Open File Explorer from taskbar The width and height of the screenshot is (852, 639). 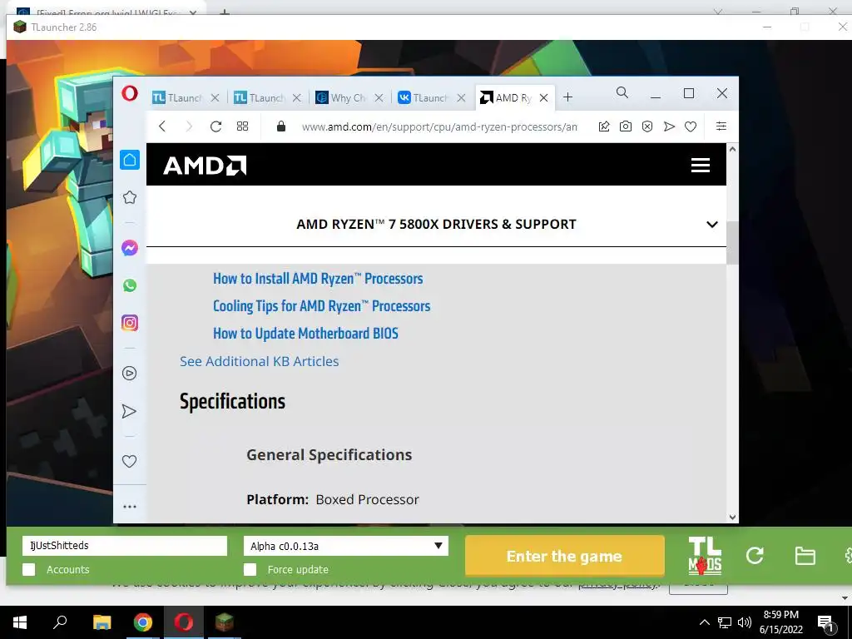(102, 622)
